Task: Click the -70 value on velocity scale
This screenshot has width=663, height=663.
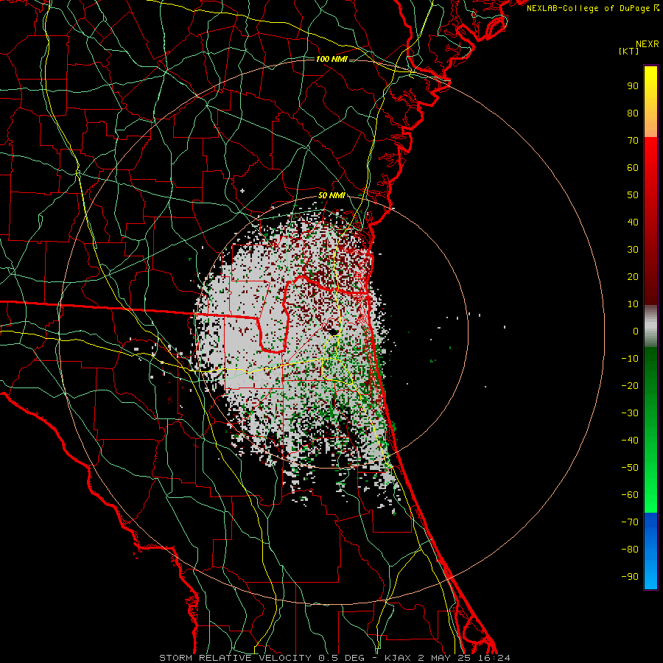Action: 630,522
